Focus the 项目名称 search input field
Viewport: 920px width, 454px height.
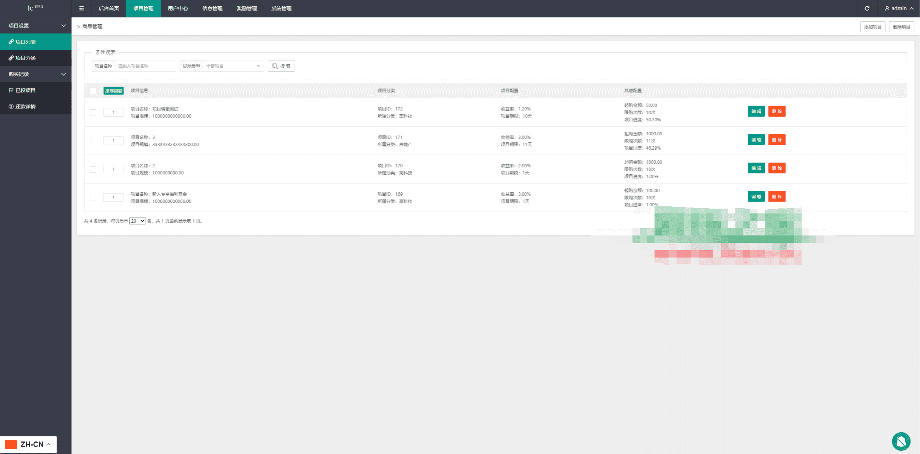pyautogui.click(x=145, y=66)
